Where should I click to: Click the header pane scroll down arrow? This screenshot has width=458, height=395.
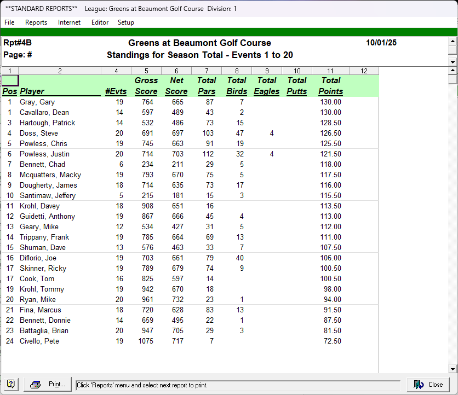tap(453, 62)
